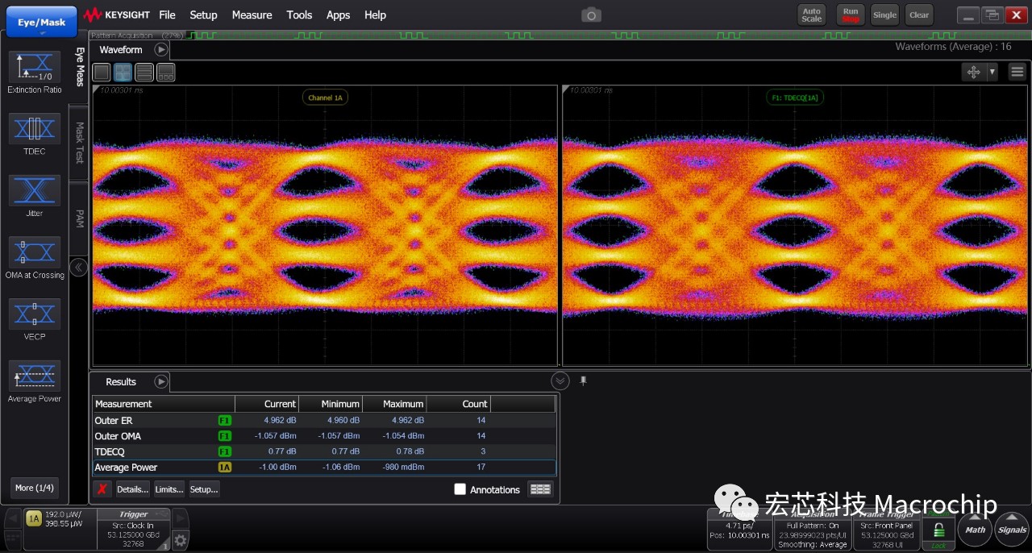Switch to the Mask Test side tab
Image resolution: width=1032 pixels, height=553 pixels.
click(x=79, y=143)
